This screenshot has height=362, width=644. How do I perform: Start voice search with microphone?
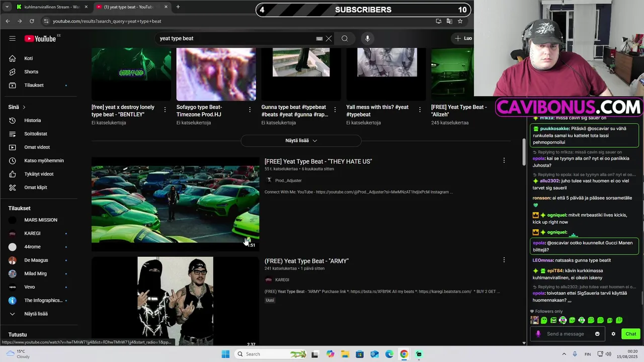[367, 38]
